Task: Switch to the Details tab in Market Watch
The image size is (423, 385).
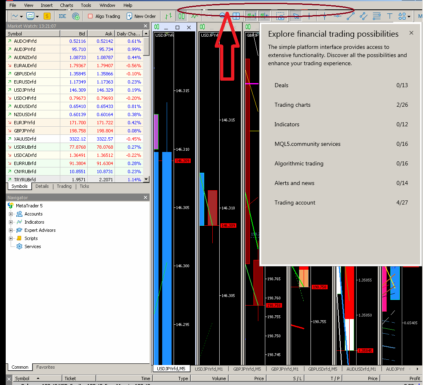Action: pyautogui.click(x=42, y=186)
